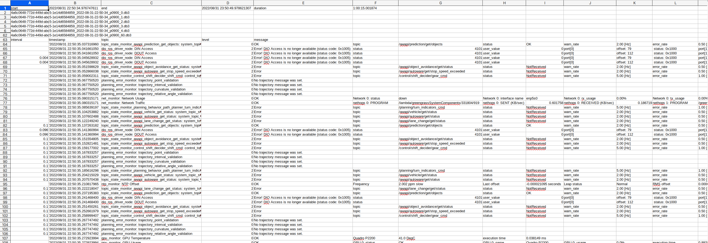This screenshot has height=243, width=708.
Task: Select row 1 header
Action: (x=5, y=8)
